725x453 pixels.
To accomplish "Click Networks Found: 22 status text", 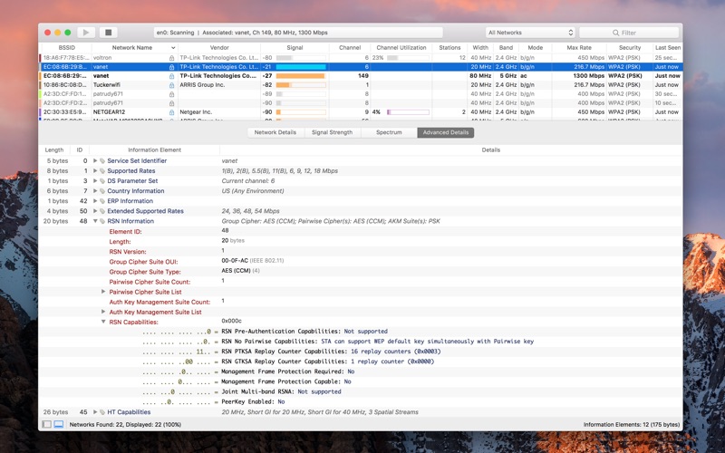I will (x=125, y=424).
